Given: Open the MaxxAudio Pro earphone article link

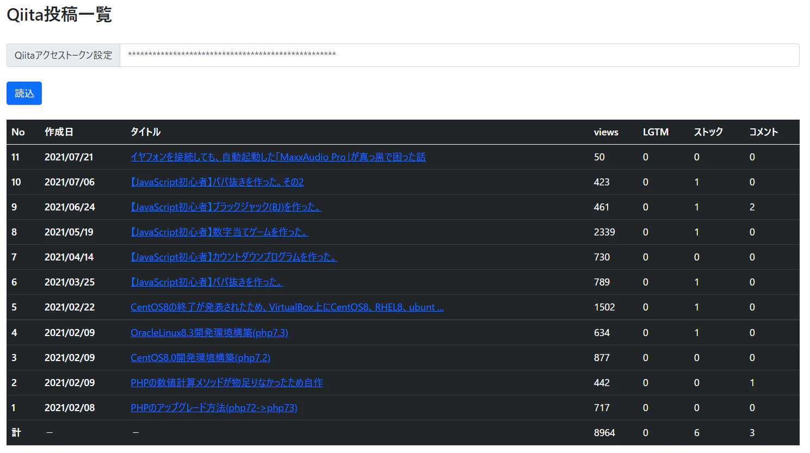Looking at the screenshot, I should (278, 157).
